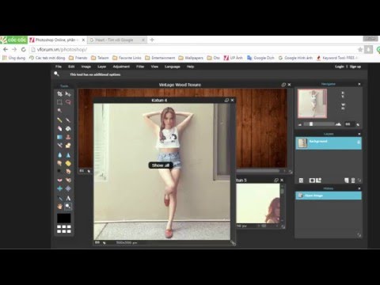
Task: Open the Help menu
Action: click(x=190, y=66)
